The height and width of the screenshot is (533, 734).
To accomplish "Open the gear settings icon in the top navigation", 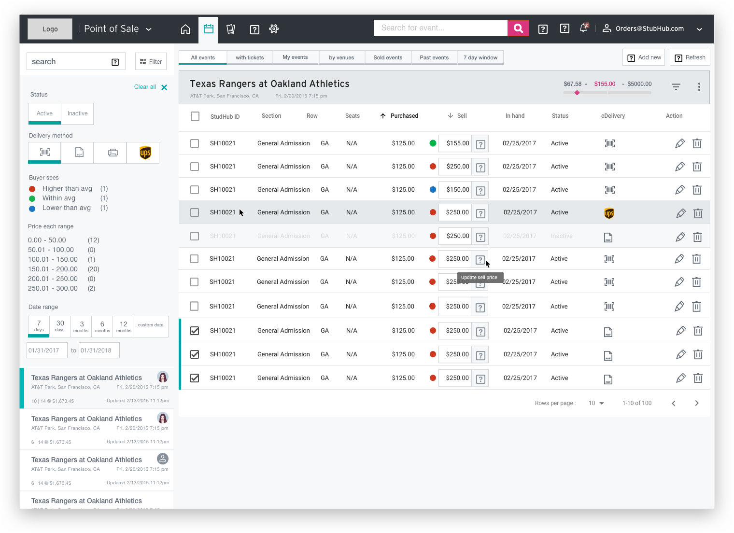I will 274,29.
